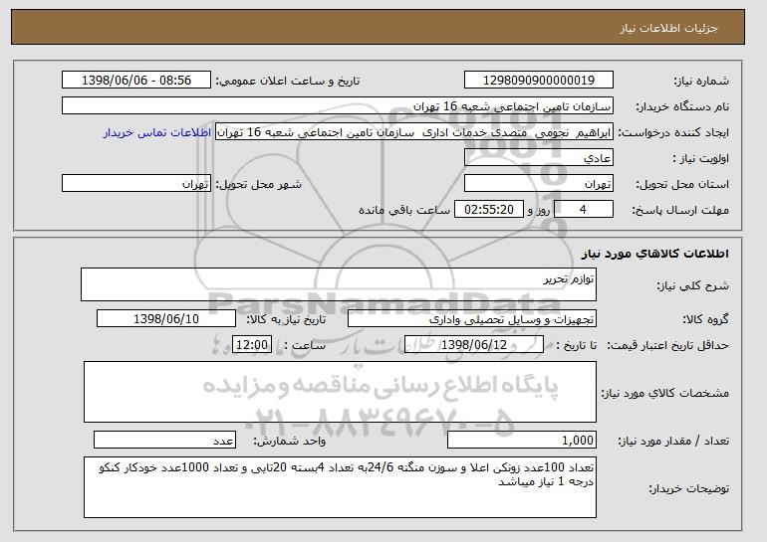
Task: Click the نام دستگاه خریدار field
Action: click(338, 106)
